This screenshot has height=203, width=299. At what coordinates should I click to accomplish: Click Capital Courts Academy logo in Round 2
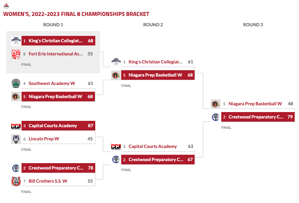point(116,146)
